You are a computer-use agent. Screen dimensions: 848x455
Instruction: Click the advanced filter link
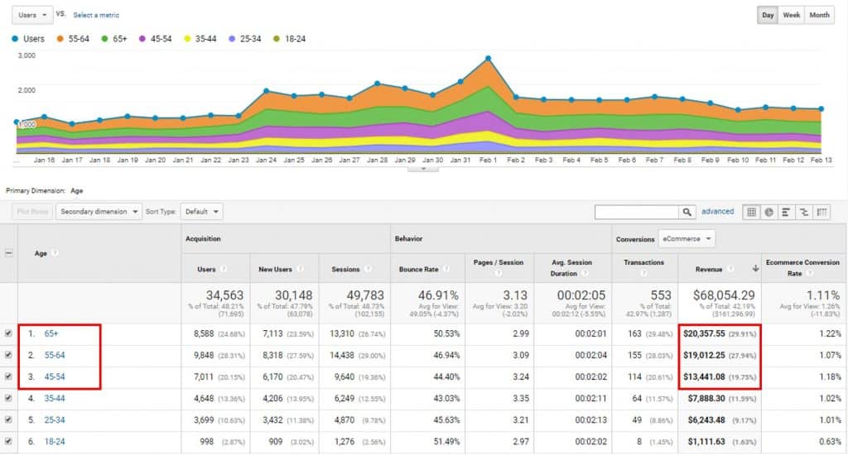coord(717,212)
